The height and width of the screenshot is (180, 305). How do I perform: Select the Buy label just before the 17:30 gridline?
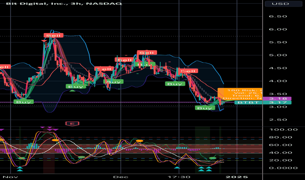point(175,84)
